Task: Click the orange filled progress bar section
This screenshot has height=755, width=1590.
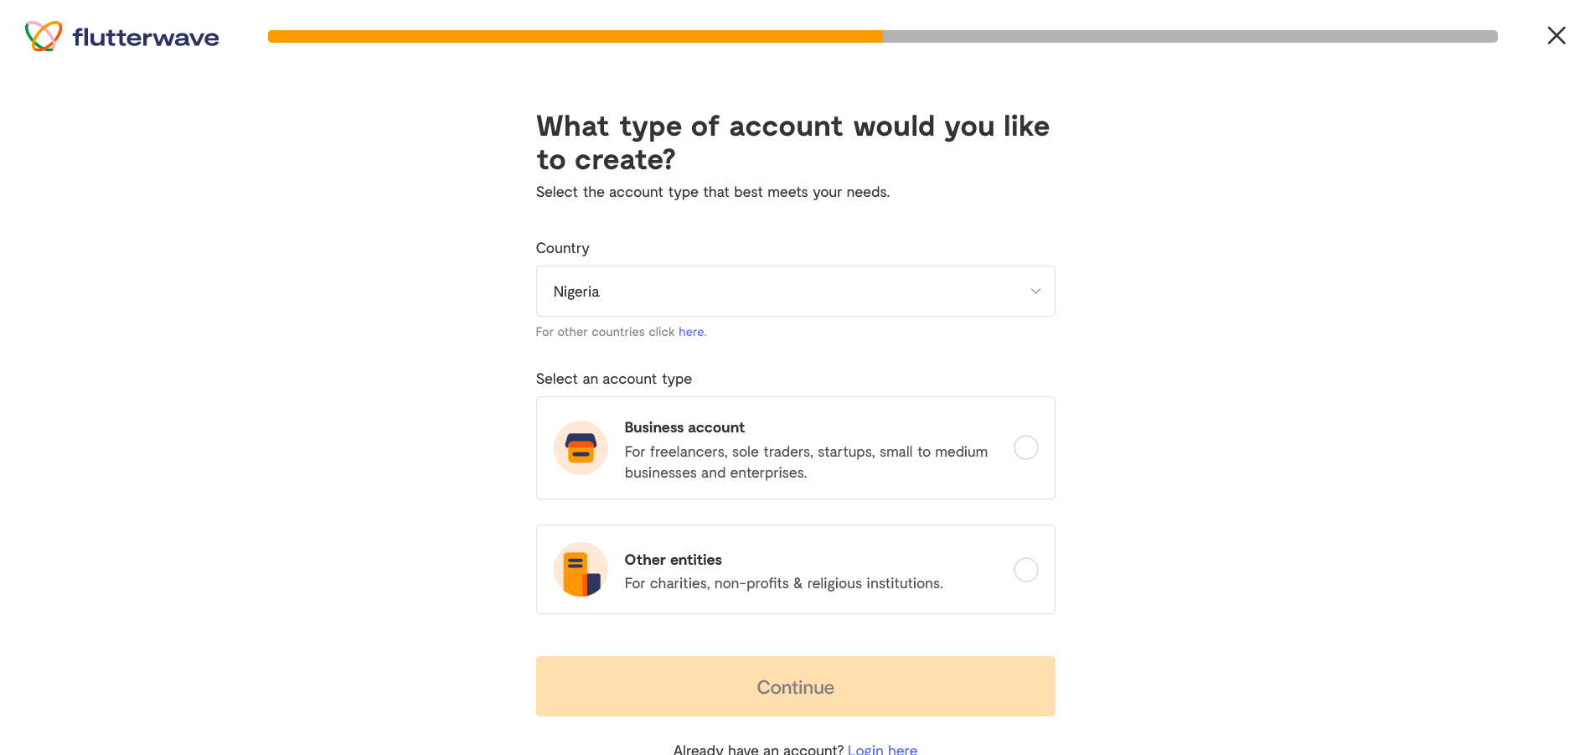Action: 575,36
